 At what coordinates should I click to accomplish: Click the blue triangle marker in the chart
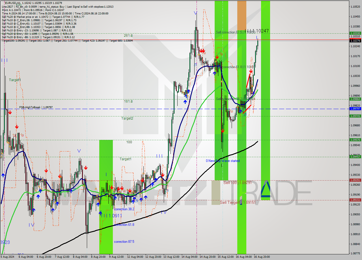(x=265, y=189)
